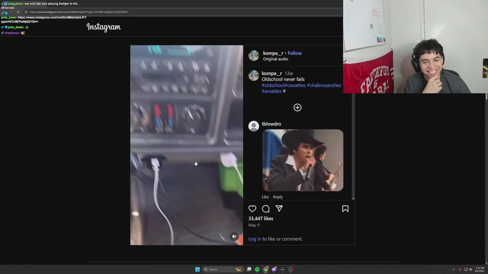This screenshot has height=274, width=488.
Task: Like the reel with the heart icon
Action: 252,209
